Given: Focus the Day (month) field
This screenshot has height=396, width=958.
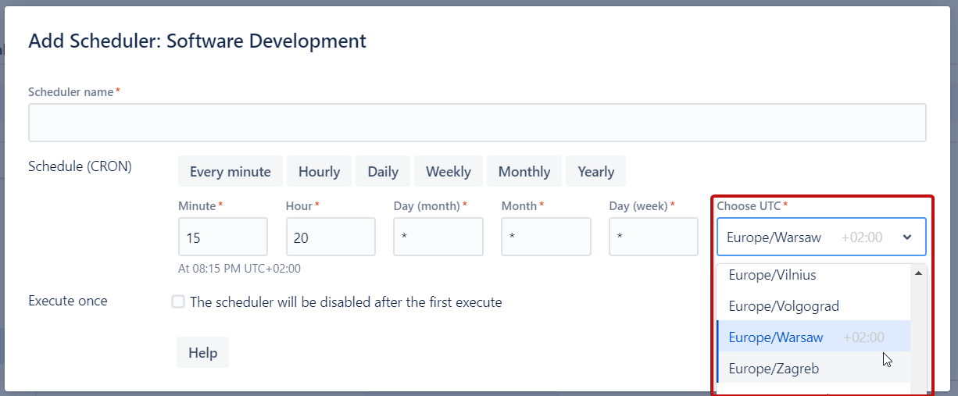Looking at the screenshot, I should [438, 237].
